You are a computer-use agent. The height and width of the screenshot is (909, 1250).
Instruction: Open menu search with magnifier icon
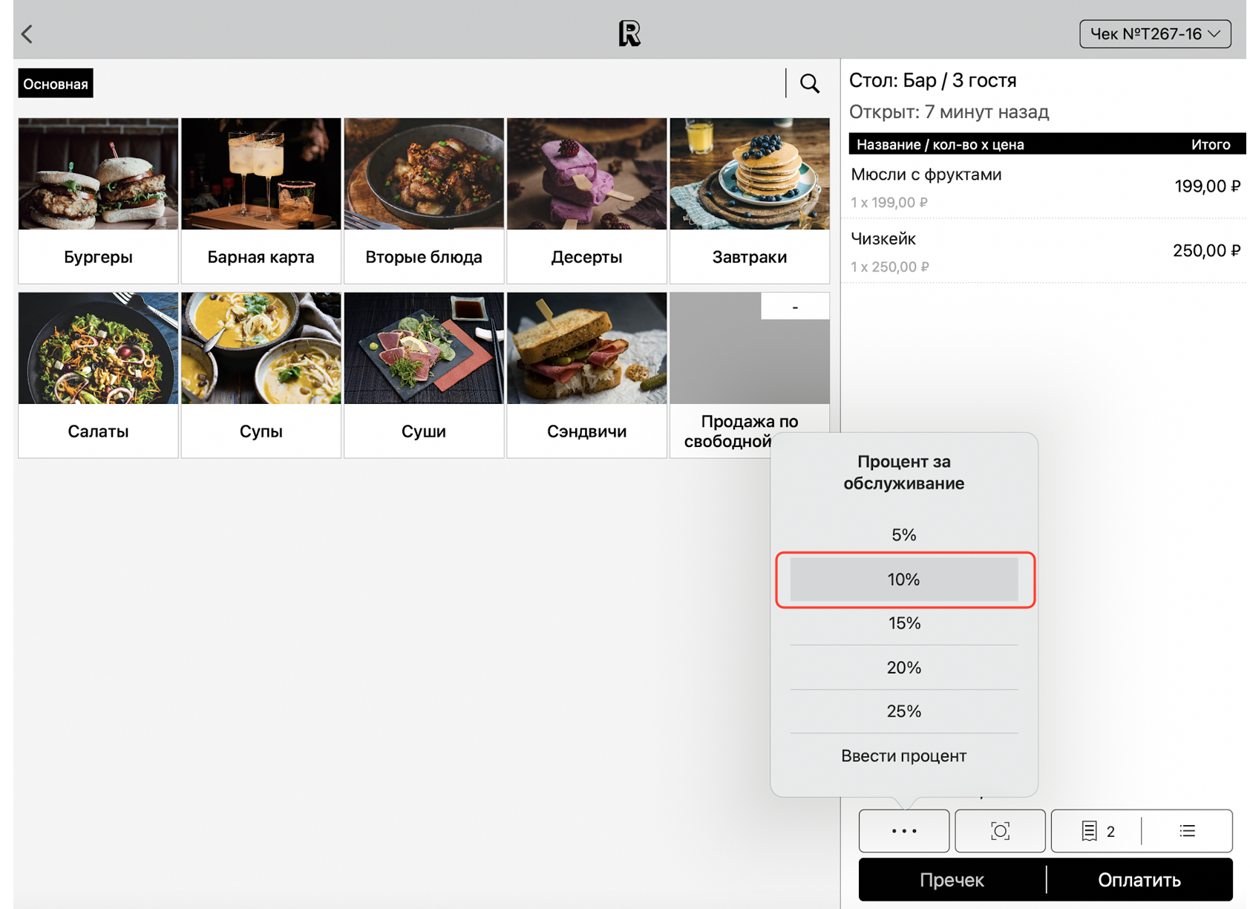(810, 83)
